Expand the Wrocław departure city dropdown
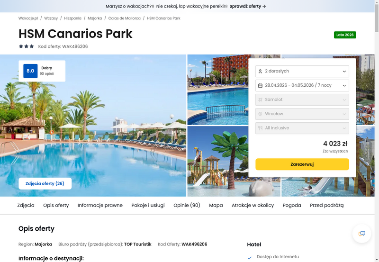This screenshot has height=262, width=379. click(x=302, y=114)
